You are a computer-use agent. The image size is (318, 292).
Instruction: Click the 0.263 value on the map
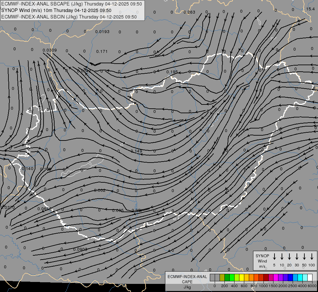point(189,12)
